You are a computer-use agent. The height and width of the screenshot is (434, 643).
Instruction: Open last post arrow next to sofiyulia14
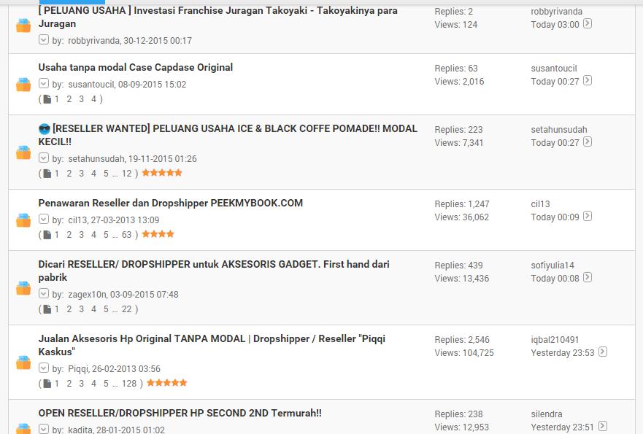tap(588, 277)
